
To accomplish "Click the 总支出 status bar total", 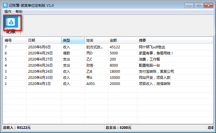I will [118, 128].
